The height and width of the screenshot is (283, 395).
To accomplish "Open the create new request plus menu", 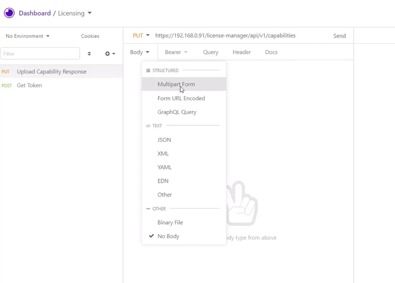I will [110, 54].
